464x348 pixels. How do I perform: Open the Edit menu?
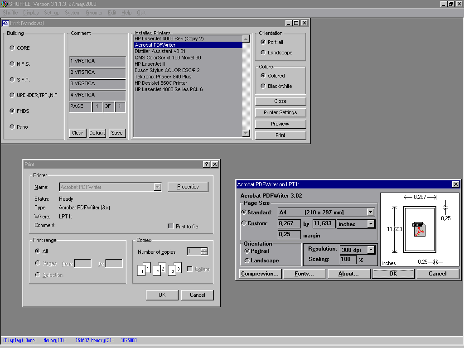point(112,13)
